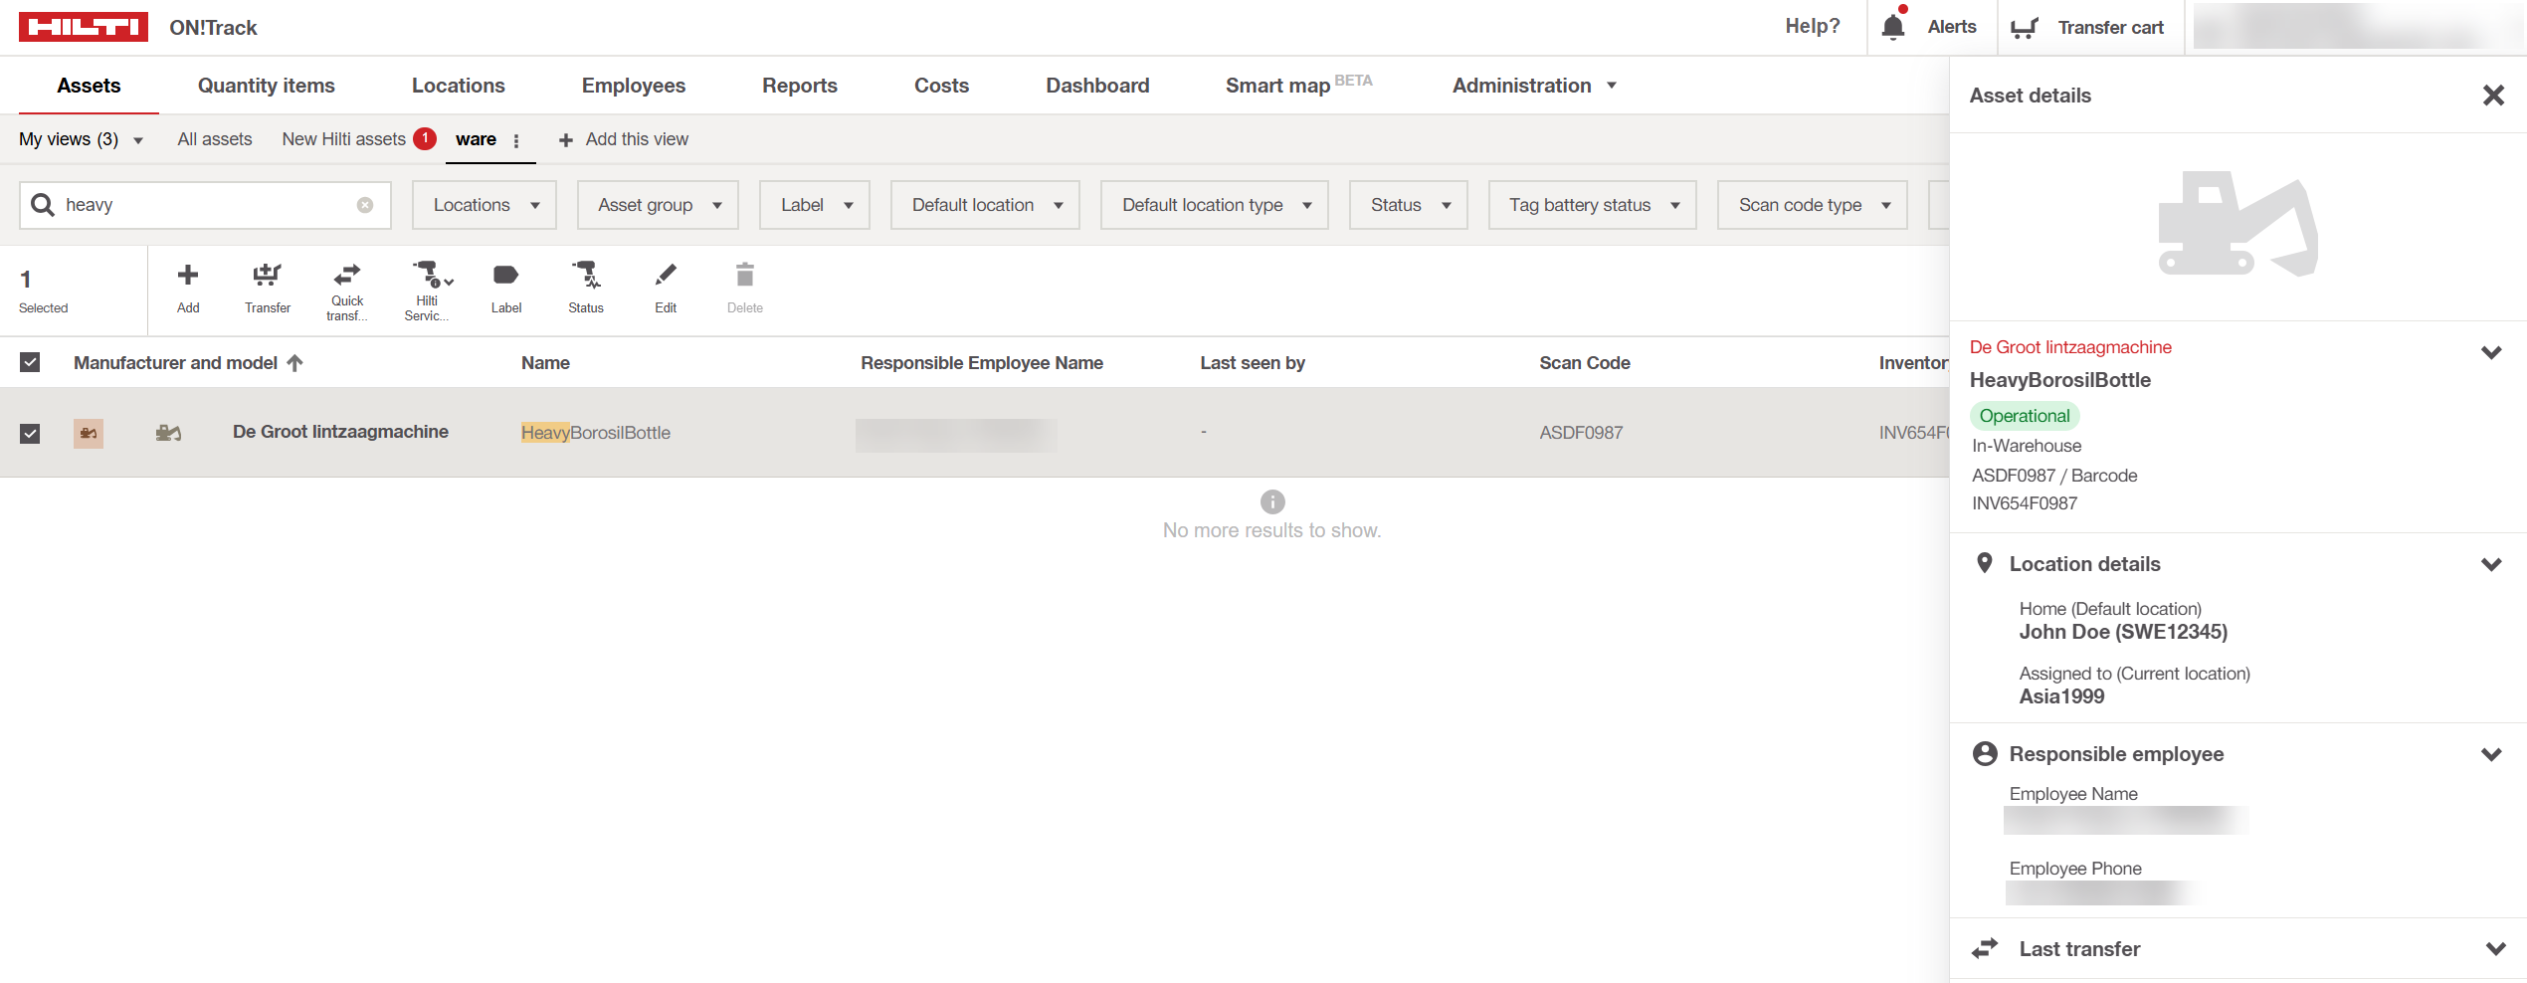This screenshot has height=983, width=2527.
Task: Open Quick transfer arrows icon
Action: [x=347, y=275]
